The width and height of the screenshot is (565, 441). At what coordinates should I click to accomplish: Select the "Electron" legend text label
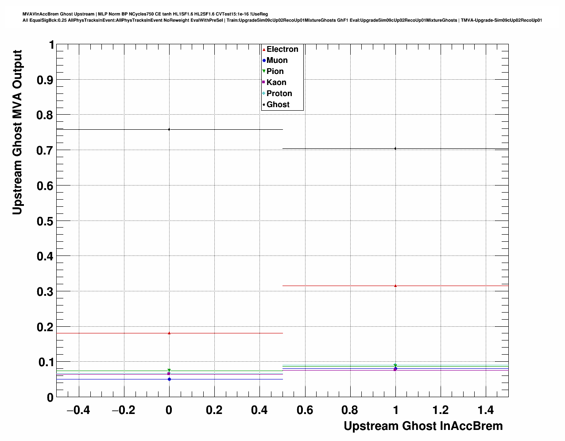point(282,50)
